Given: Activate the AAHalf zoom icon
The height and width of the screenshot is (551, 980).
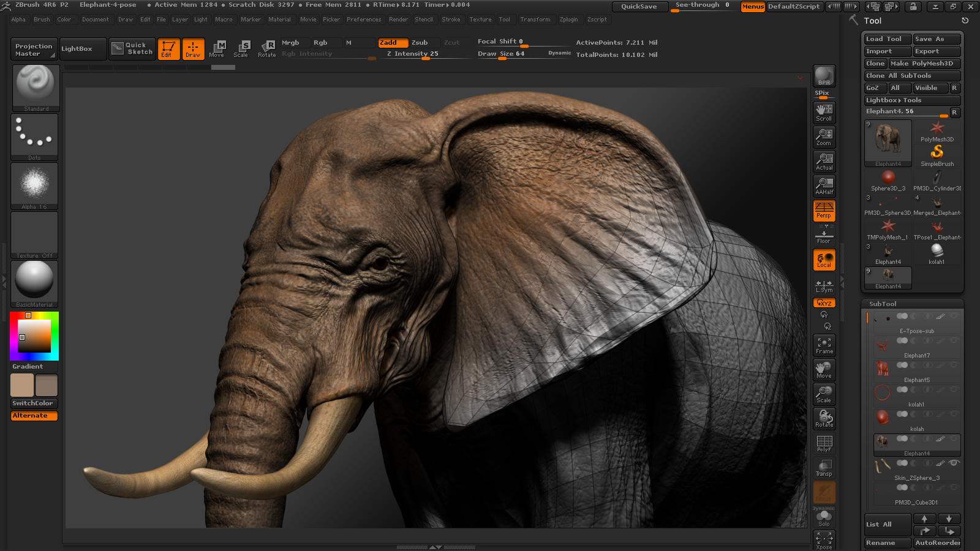Looking at the screenshot, I should (824, 186).
